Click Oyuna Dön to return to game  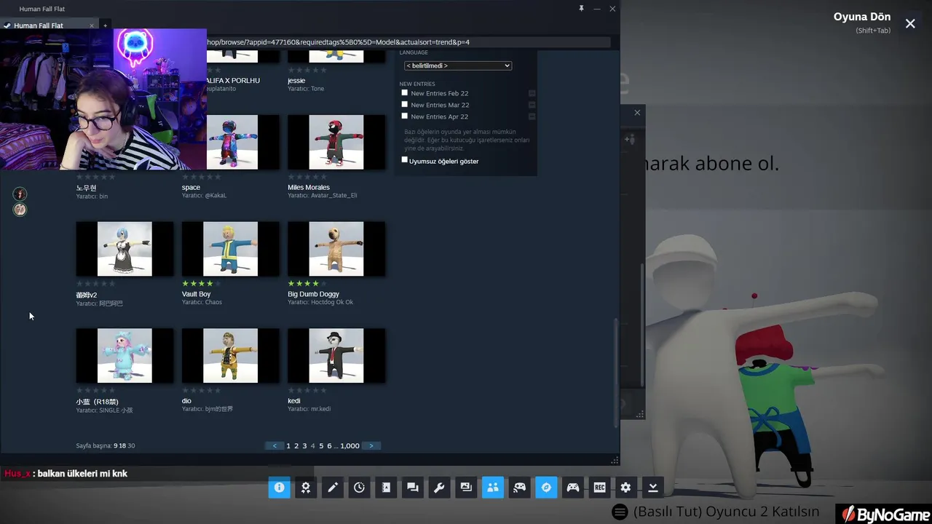[862, 17]
